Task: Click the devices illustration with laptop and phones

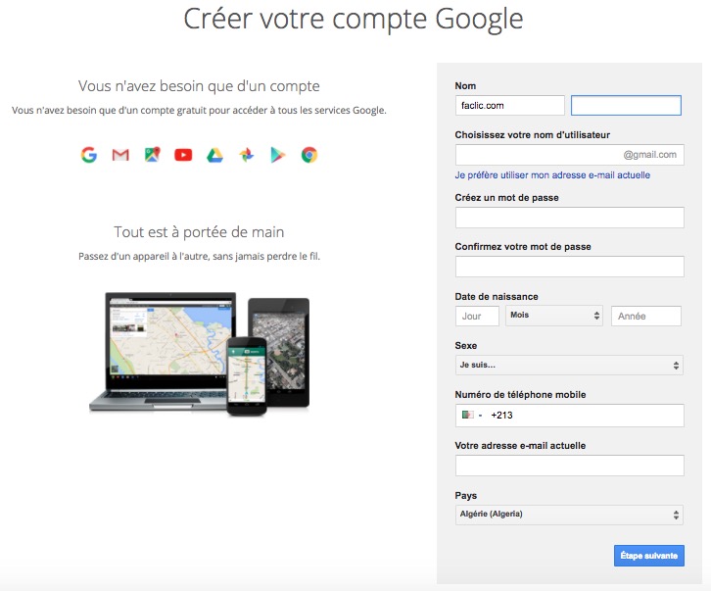Action: [200, 354]
